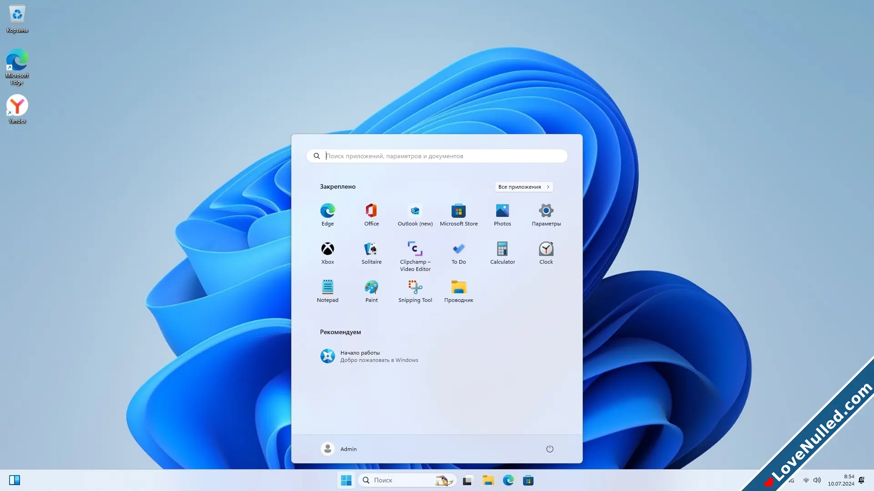
Task: Select Microsoft Edge desktop shortcut
Action: (x=17, y=67)
